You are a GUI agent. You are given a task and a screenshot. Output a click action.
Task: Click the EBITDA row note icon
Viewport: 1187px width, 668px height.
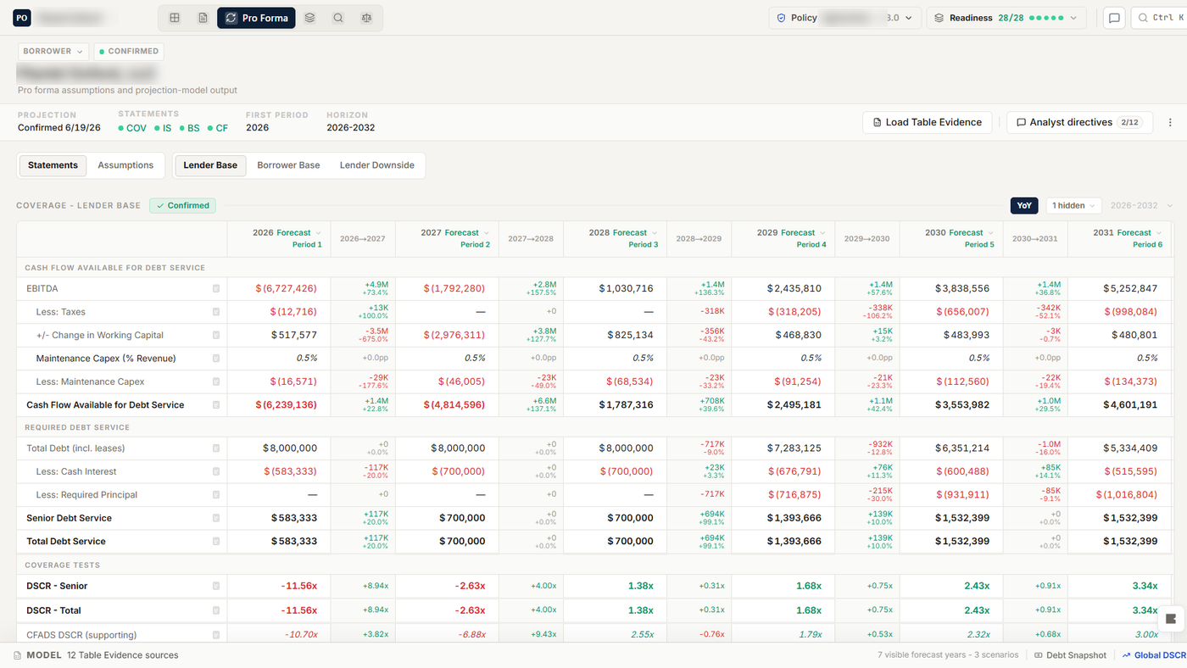pos(216,289)
